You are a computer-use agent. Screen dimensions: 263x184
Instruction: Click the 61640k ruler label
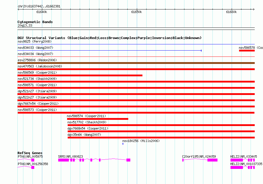pyautogui.click(x=42, y=12)
